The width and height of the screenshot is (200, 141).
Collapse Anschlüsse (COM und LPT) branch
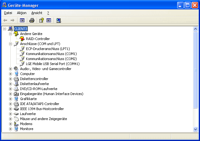[10, 44]
